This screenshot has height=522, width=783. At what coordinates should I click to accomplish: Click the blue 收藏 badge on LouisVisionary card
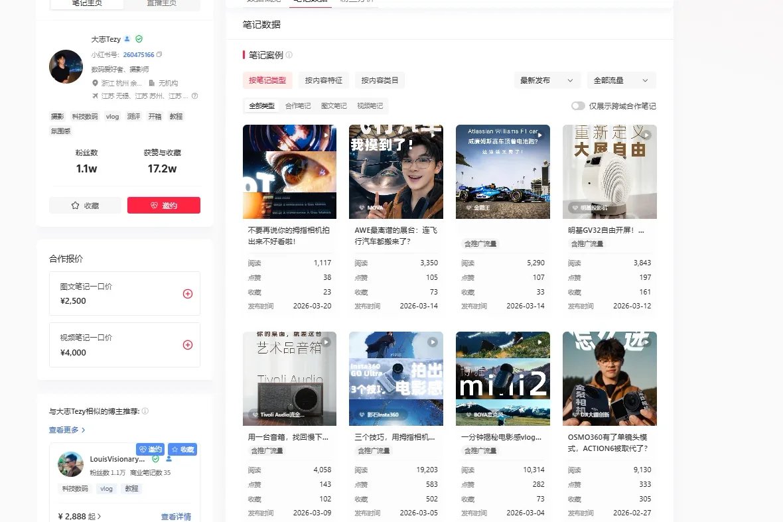pyautogui.click(x=182, y=449)
